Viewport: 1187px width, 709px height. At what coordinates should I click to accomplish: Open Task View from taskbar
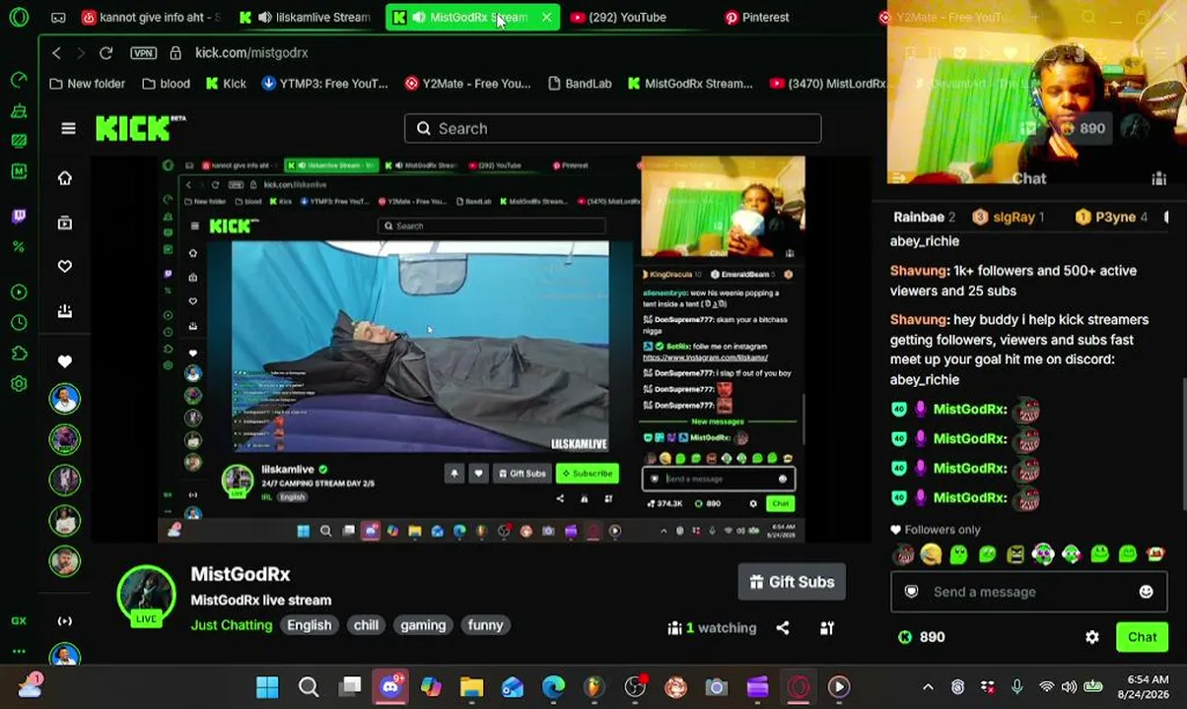pos(350,687)
